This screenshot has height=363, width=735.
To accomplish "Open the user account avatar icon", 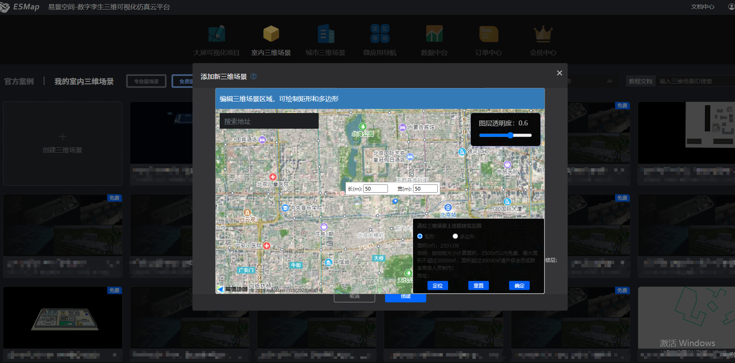I will coord(731,7).
